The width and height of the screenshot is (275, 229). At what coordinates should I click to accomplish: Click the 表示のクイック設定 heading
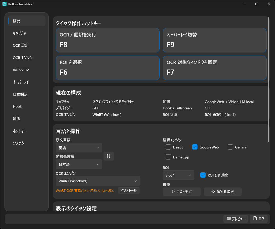pos(76,208)
